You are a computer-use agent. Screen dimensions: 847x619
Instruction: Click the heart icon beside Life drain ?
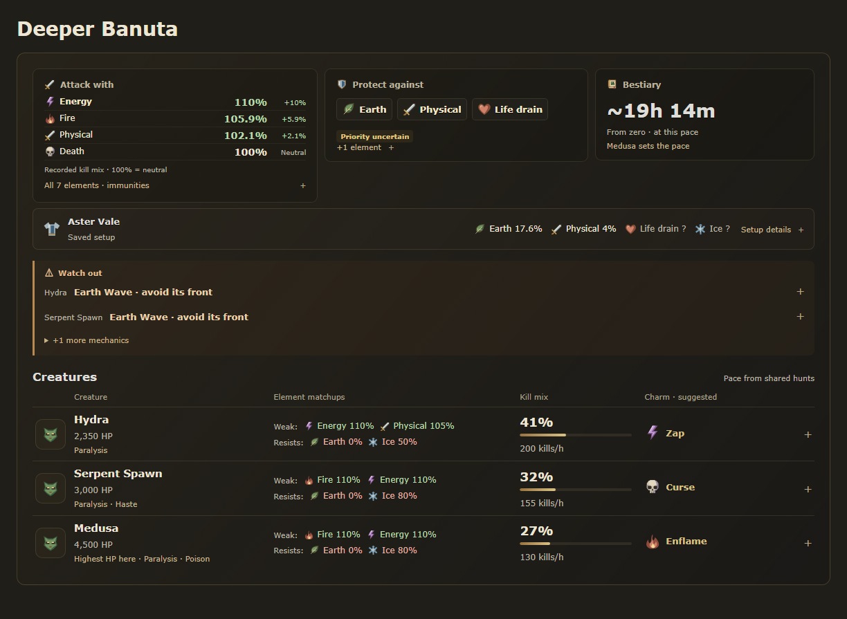pos(630,229)
